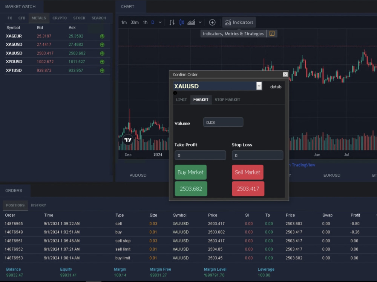Open the details link in Confirm Order

(276, 87)
